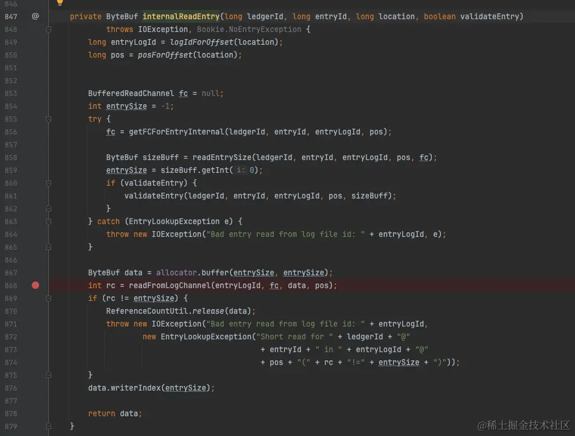
Task: Toggle the red breakpoint on line 868
Action: (35, 285)
